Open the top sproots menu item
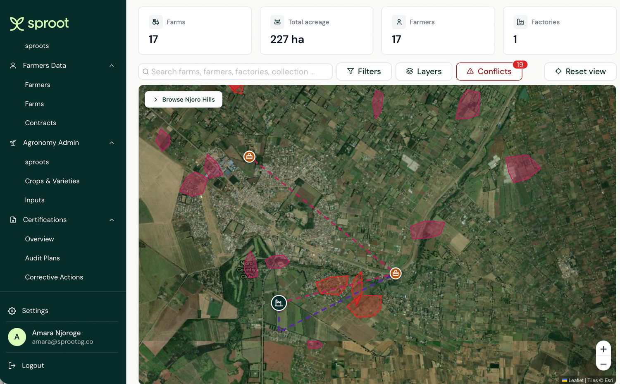The image size is (620, 384). pos(37,46)
